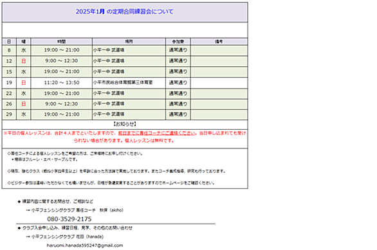Click the fee "通常通り" in the 15th row

pos(178,71)
